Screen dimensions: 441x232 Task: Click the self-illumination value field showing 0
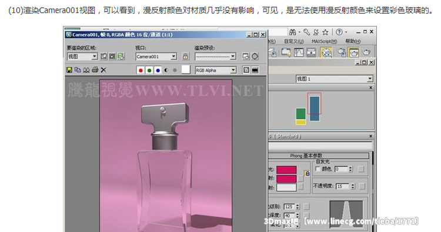click(x=342, y=169)
